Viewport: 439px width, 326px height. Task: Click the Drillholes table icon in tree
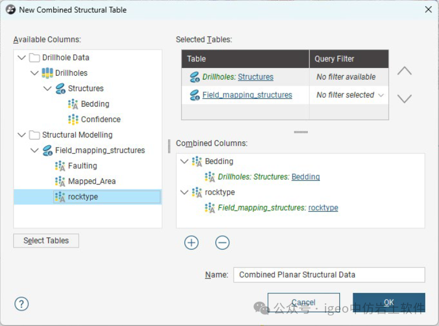point(48,73)
